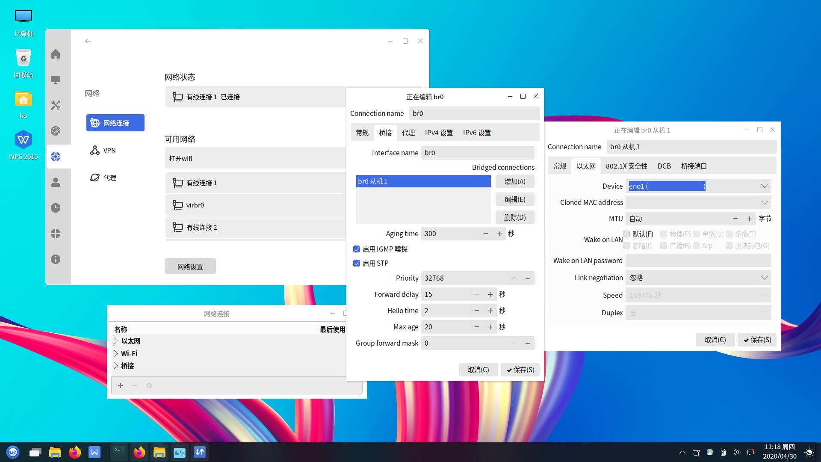Switch to the IPv4 设置 tab
This screenshot has width=821, height=462.
pos(439,133)
